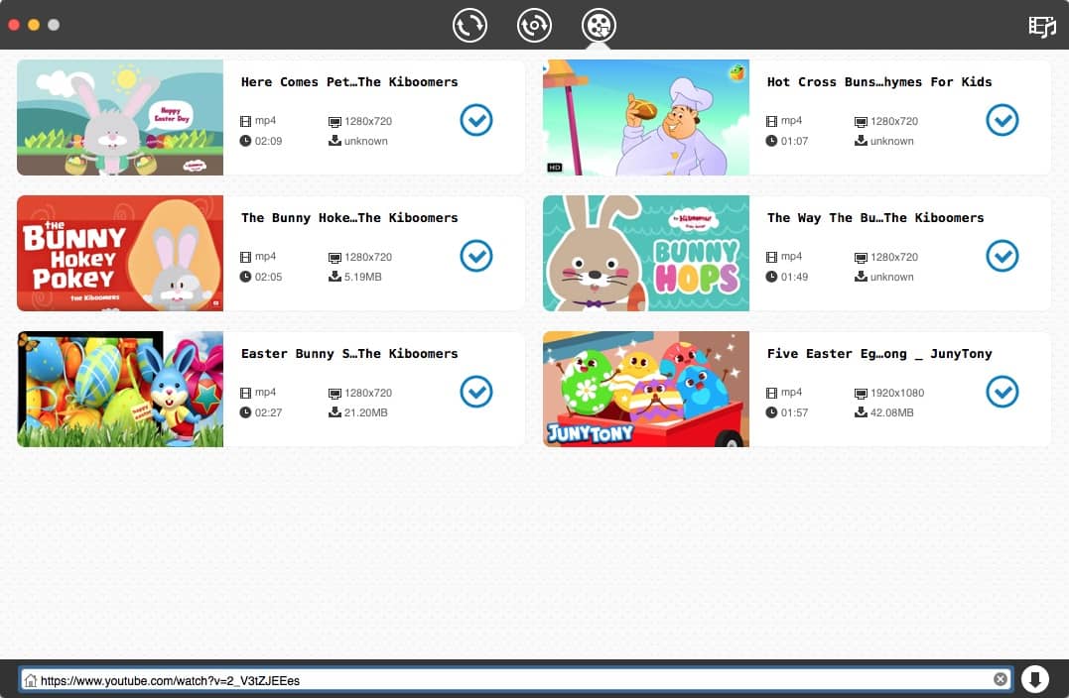Click the mp4 format label of Hot Cross Buns
The height and width of the screenshot is (698, 1069).
coord(791,121)
